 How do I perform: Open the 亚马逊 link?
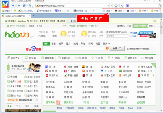point(104,103)
